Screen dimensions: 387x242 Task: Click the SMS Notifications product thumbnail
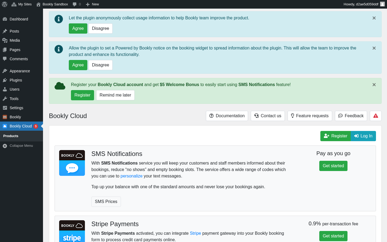click(x=72, y=163)
